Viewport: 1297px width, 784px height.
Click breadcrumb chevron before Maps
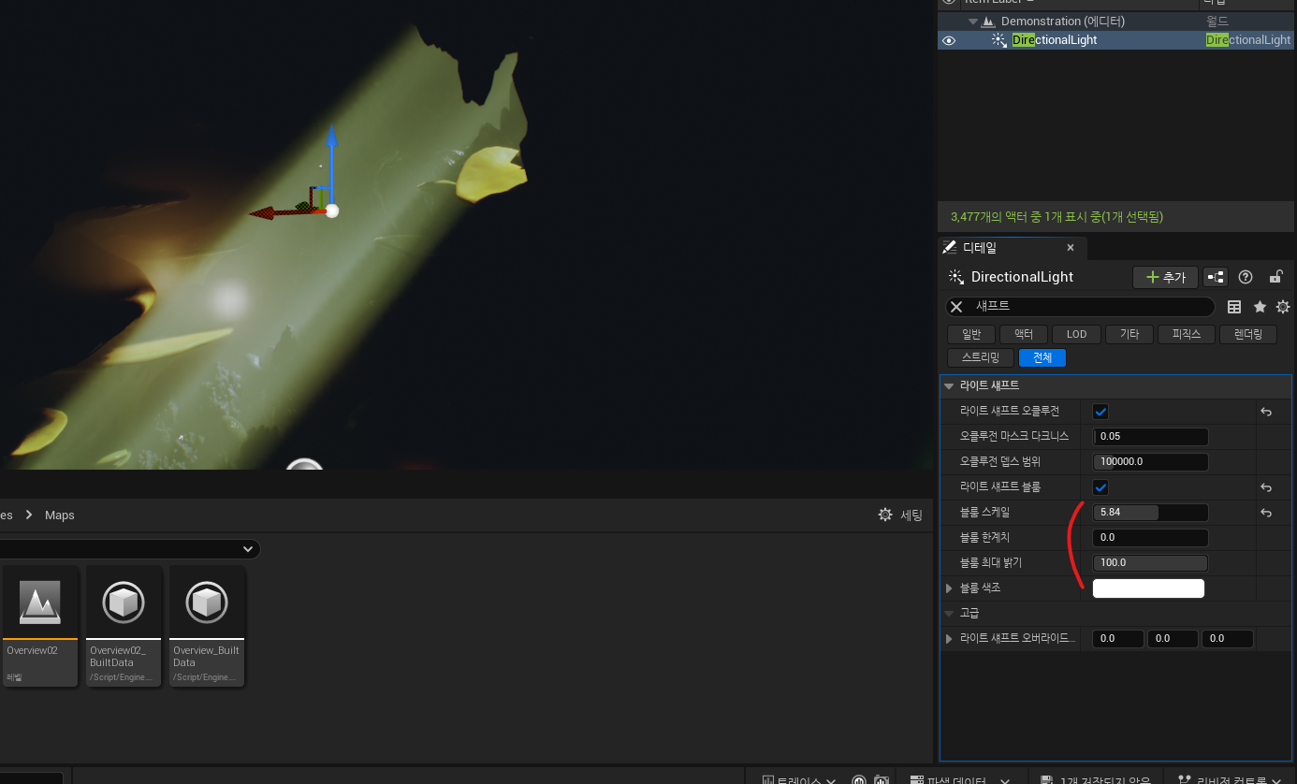pyautogui.click(x=29, y=515)
